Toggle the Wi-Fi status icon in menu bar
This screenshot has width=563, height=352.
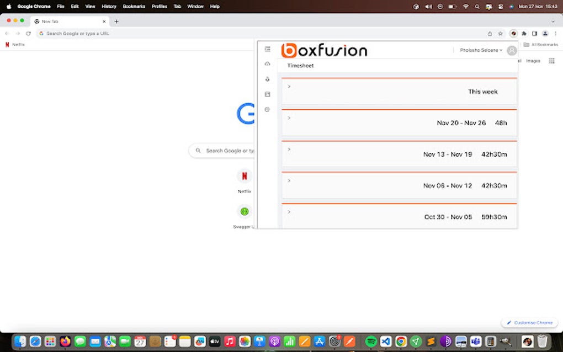point(466,6)
